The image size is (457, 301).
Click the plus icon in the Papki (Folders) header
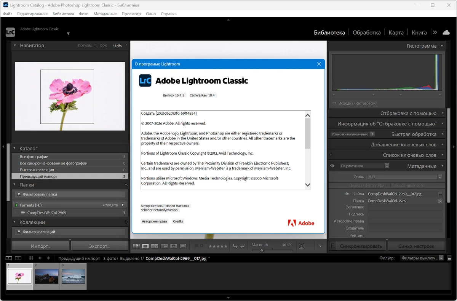(126, 185)
